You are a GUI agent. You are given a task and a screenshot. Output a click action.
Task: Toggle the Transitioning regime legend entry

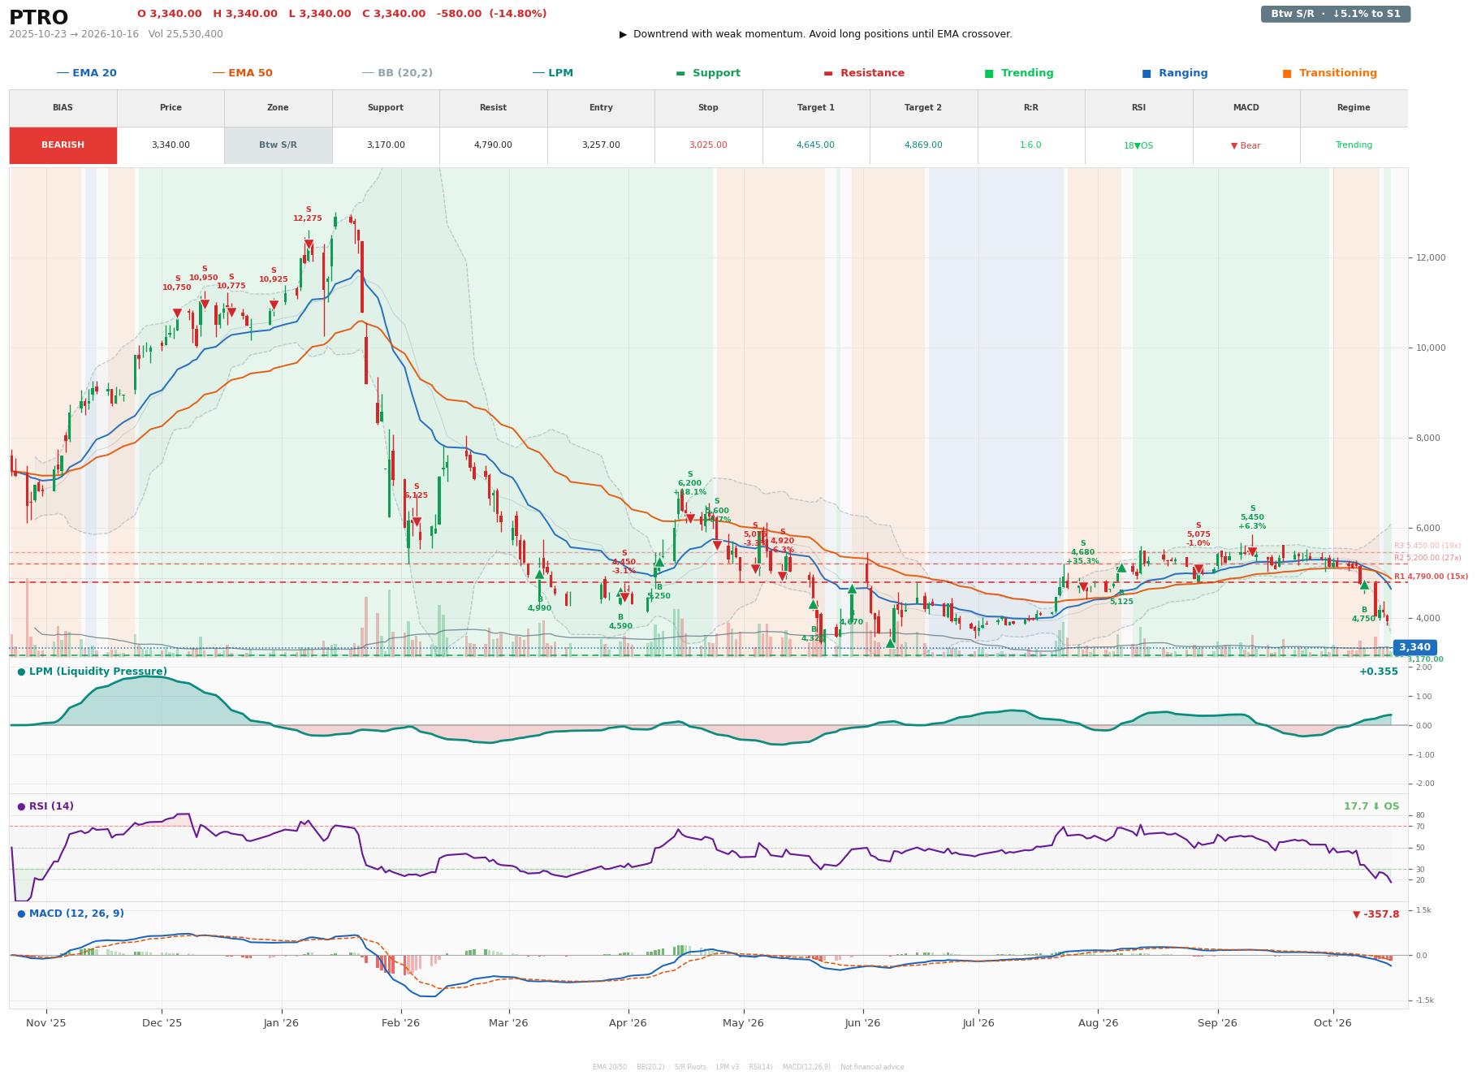(1330, 73)
